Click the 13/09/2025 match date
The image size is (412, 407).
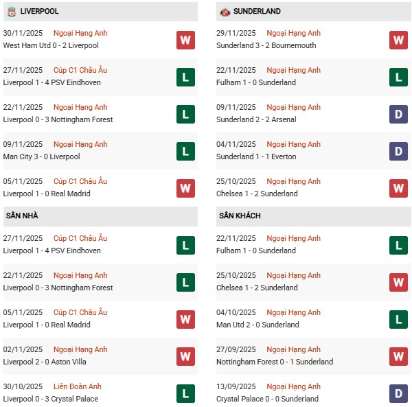(x=236, y=386)
